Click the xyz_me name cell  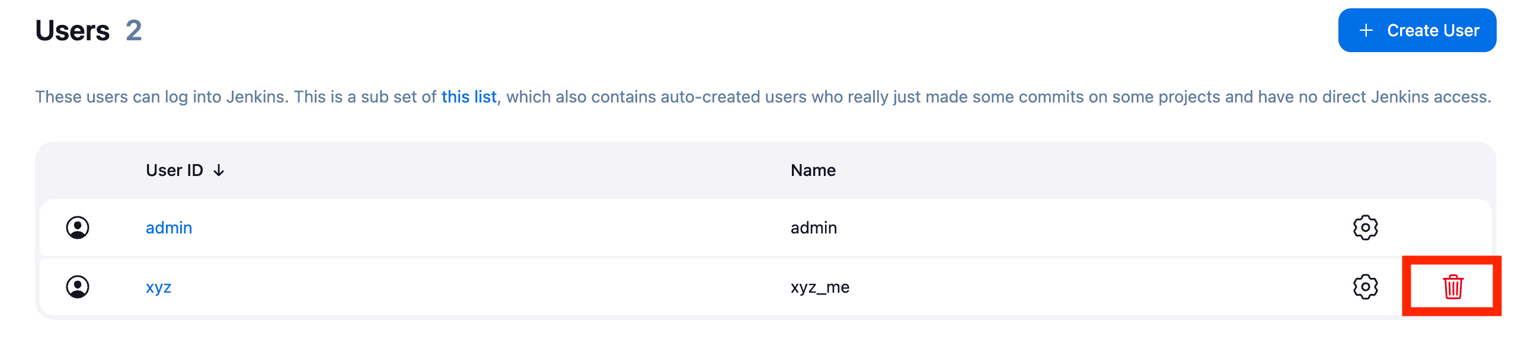[820, 287]
